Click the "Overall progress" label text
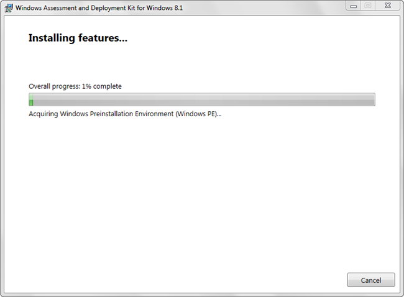 [x=53, y=86]
